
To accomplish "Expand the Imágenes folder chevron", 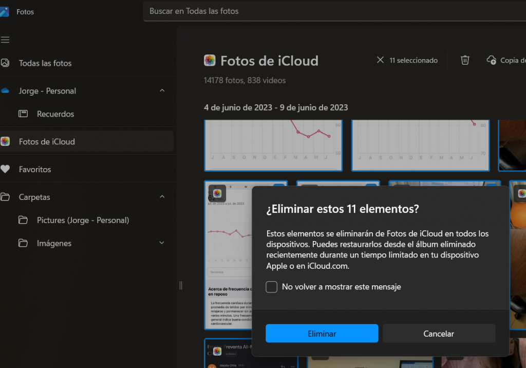I will (x=162, y=243).
